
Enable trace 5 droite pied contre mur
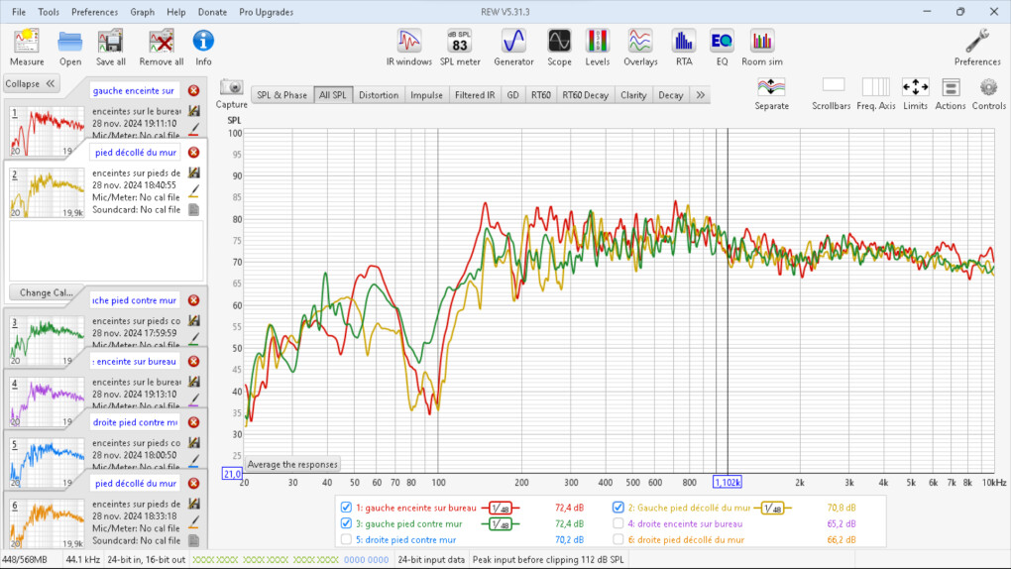pyautogui.click(x=346, y=539)
